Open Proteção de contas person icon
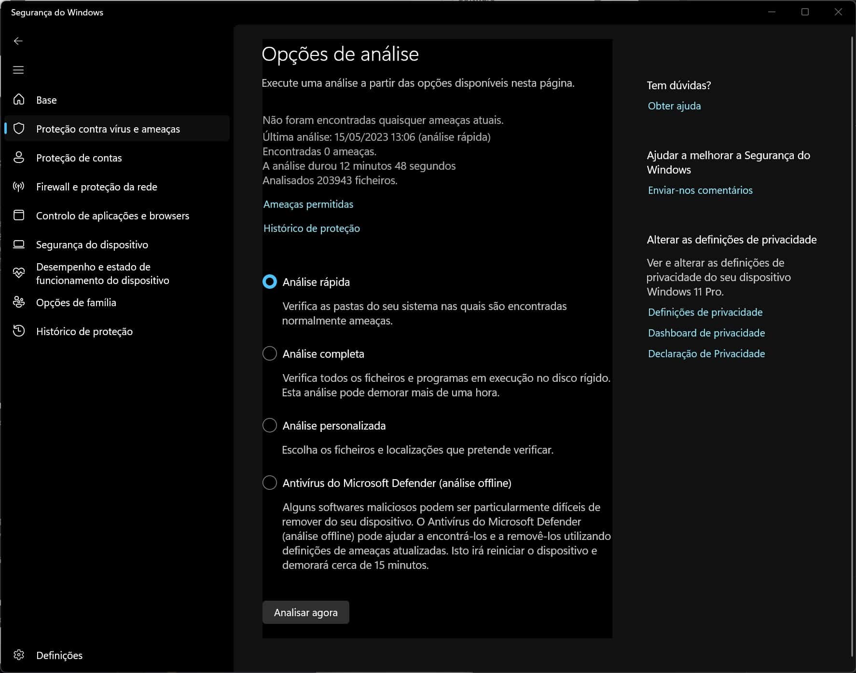 [x=19, y=158]
